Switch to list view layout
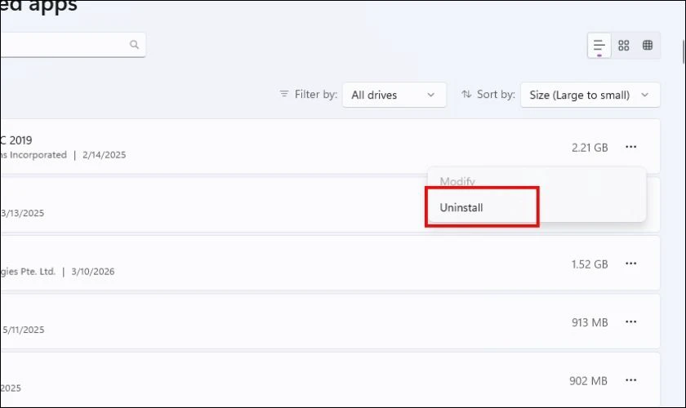 coord(599,46)
